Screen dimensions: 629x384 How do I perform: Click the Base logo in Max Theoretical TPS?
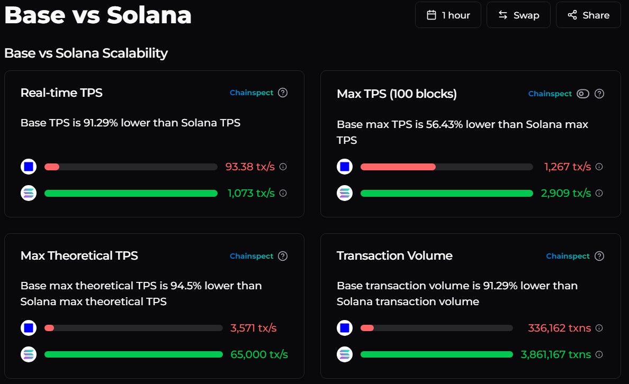click(x=28, y=327)
